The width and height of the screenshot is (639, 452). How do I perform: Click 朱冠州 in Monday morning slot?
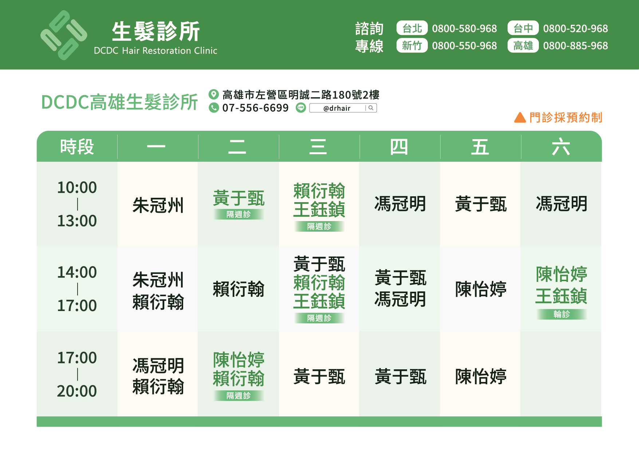click(x=158, y=205)
